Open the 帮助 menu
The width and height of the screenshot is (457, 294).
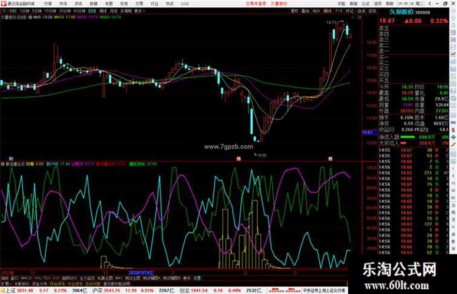390,4
